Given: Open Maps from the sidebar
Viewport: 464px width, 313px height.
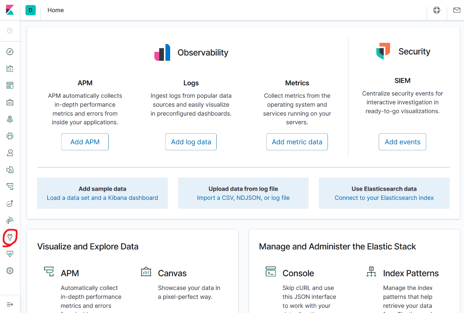Looking at the screenshot, I should (10, 119).
